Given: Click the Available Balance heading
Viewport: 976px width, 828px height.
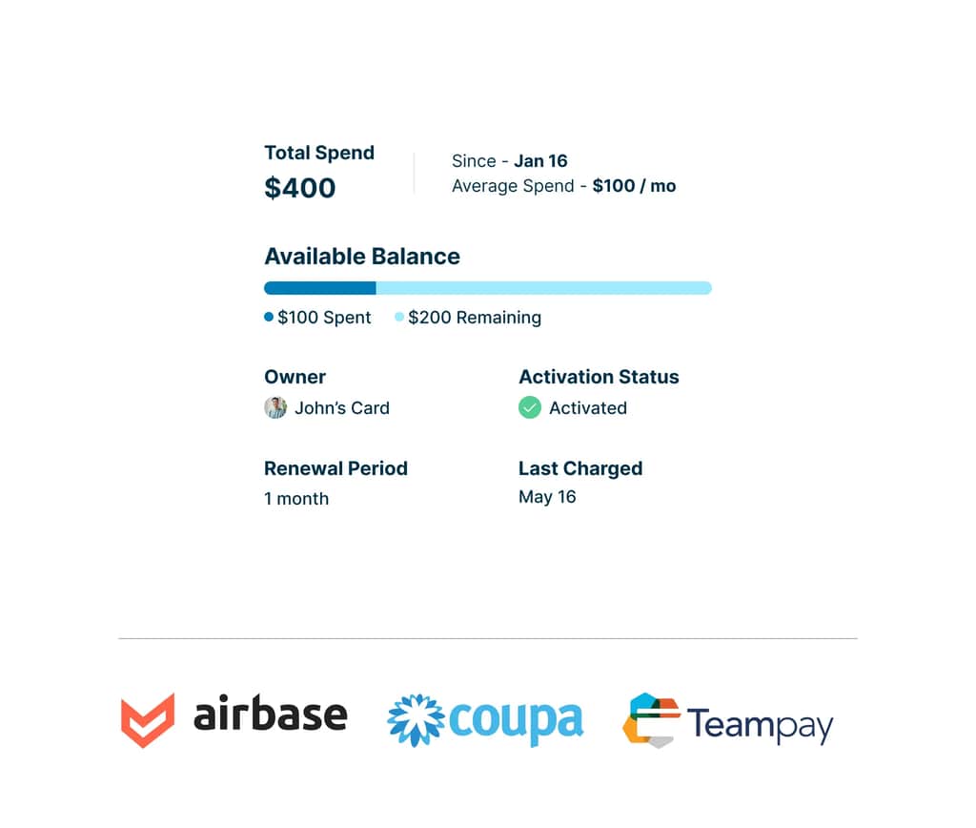Looking at the screenshot, I should (x=362, y=257).
